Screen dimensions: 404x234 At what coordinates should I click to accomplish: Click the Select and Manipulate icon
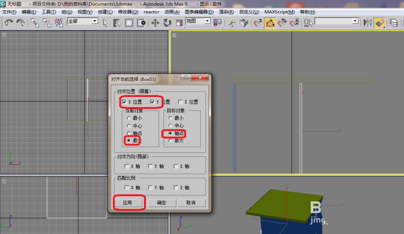231,23
